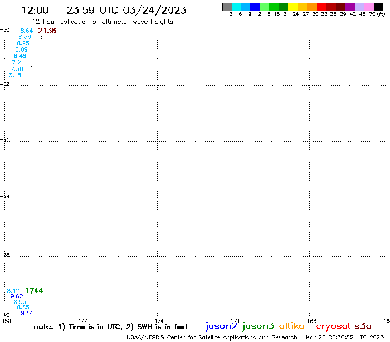
Task: Select the legend scale label 45
Action: [x=362, y=14]
